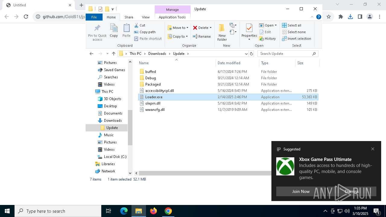Click Downloads in breadcrumb path
Image resolution: width=386 pixels, height=217 pixels.
point(157,54)
